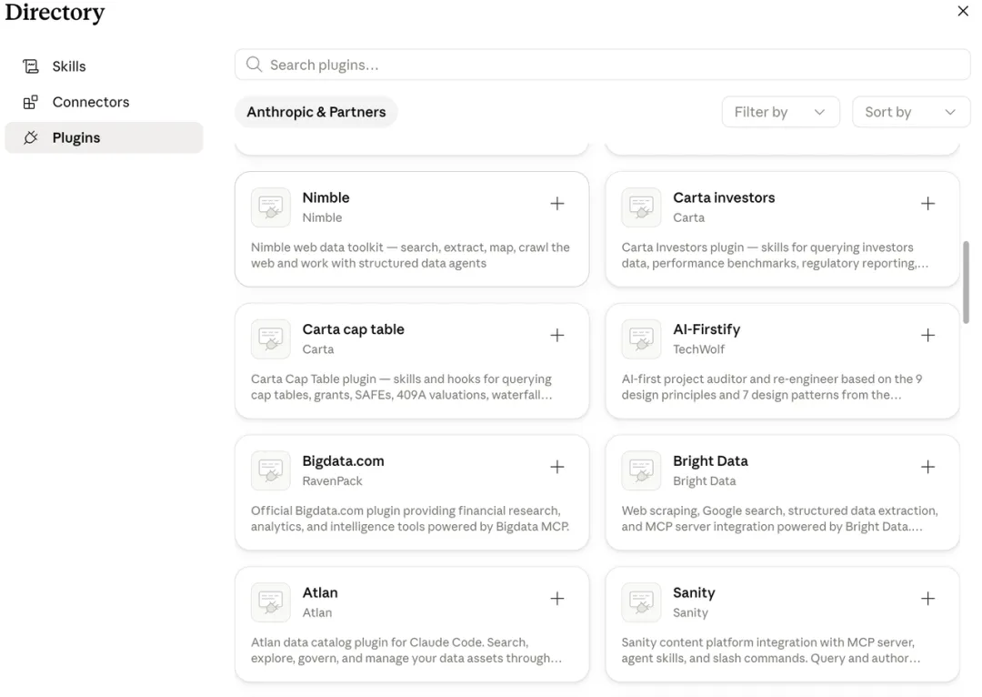
Task: Add the Bigdata.com plugin
Action: click(x=556, y=467)
